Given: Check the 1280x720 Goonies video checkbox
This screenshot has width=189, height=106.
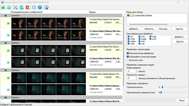Looking at the screenshot, I should (8, 35).
